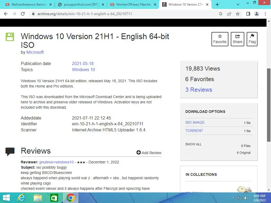
Task: Open the network tray icon
Action: coord(240,198)
